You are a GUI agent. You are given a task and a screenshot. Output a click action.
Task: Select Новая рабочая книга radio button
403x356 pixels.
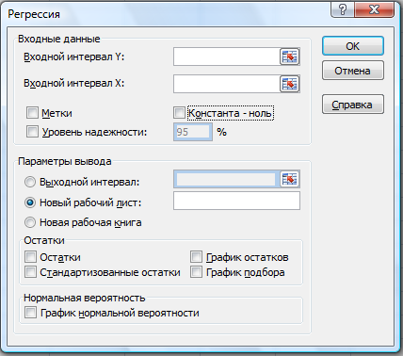pyautogui.click(x=30, y=222)
